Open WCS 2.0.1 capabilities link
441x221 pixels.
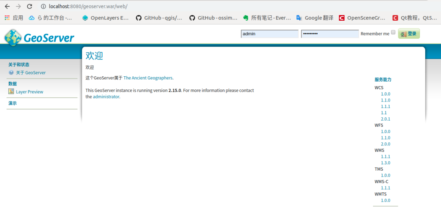(x=385, y=119)
